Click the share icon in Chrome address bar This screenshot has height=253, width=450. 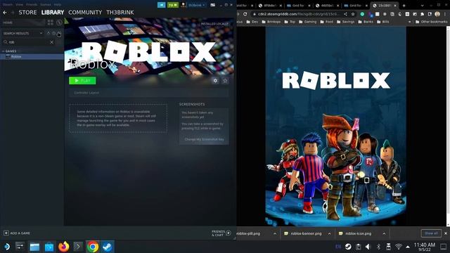coord(345,14)
